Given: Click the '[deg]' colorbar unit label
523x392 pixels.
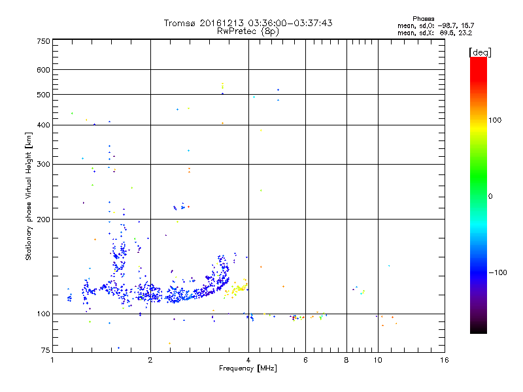Looking at the screenshot, I should tap(480, 52).
